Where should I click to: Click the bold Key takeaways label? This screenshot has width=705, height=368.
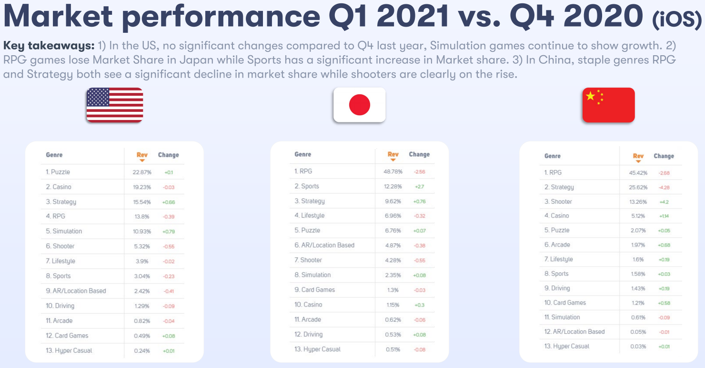pos(48,46)
